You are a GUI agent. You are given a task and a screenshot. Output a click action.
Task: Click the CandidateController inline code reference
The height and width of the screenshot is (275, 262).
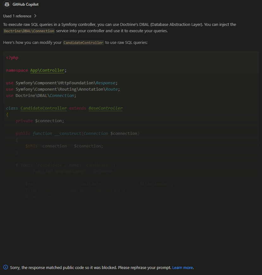pyautogui.click(x=83, y=43)
